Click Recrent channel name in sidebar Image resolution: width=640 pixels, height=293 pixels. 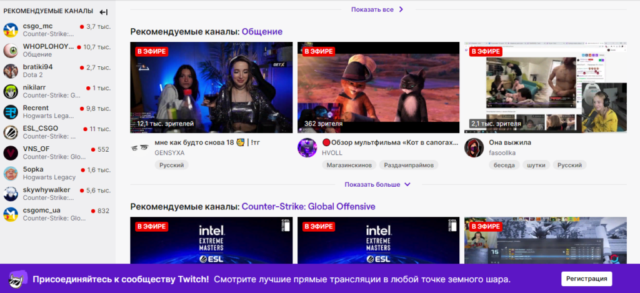[x=36, y=107]
